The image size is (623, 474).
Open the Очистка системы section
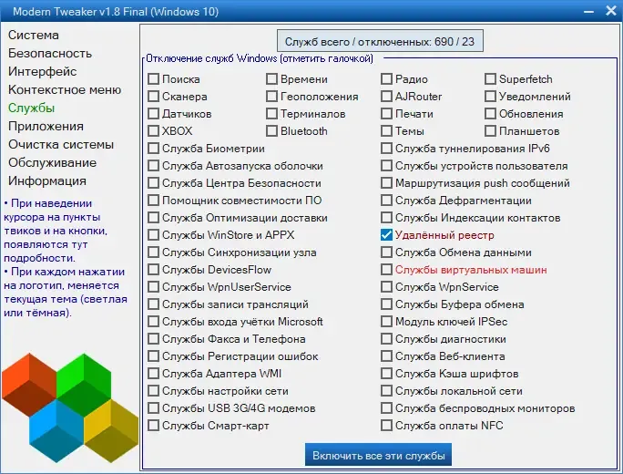click(x=61, y=144)
